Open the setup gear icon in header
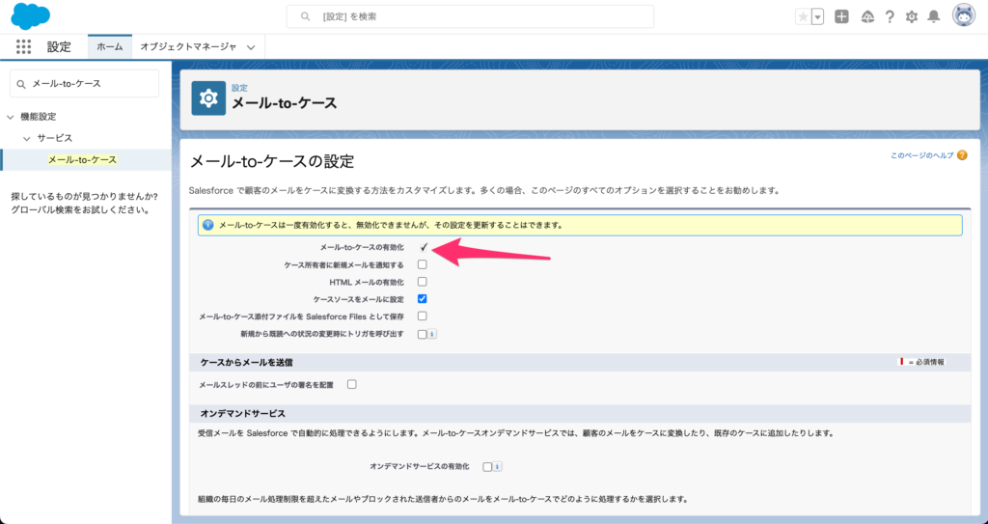This screenshot has width=988, height=524. [912, 17]
